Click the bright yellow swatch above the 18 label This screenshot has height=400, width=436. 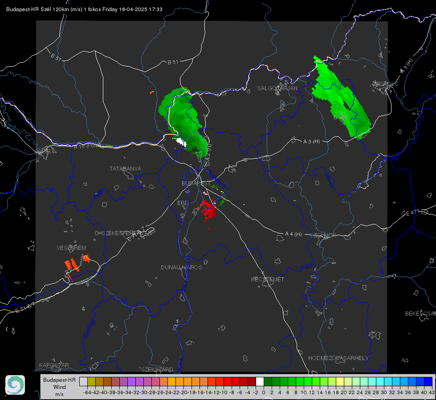pyautogui.click(x=340, y=381)
